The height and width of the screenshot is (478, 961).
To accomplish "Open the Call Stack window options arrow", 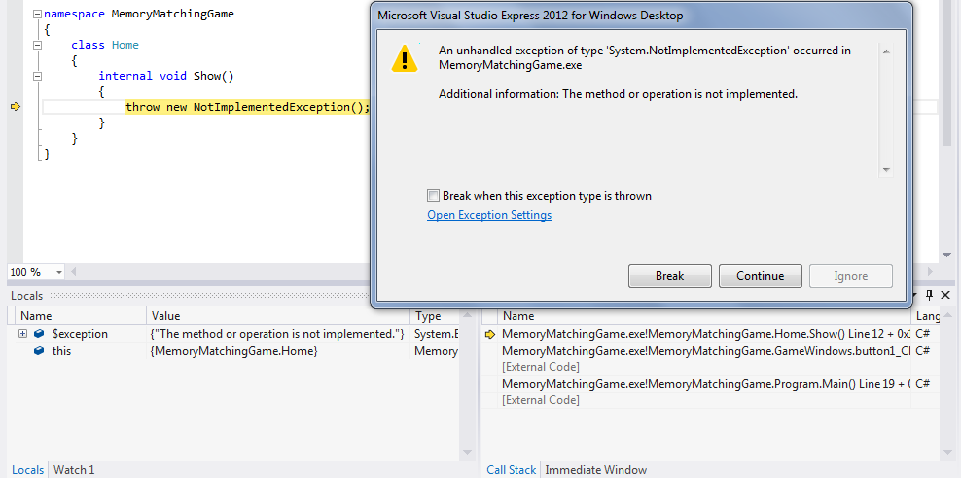I will pyautogui.click(x=914, y=295).
